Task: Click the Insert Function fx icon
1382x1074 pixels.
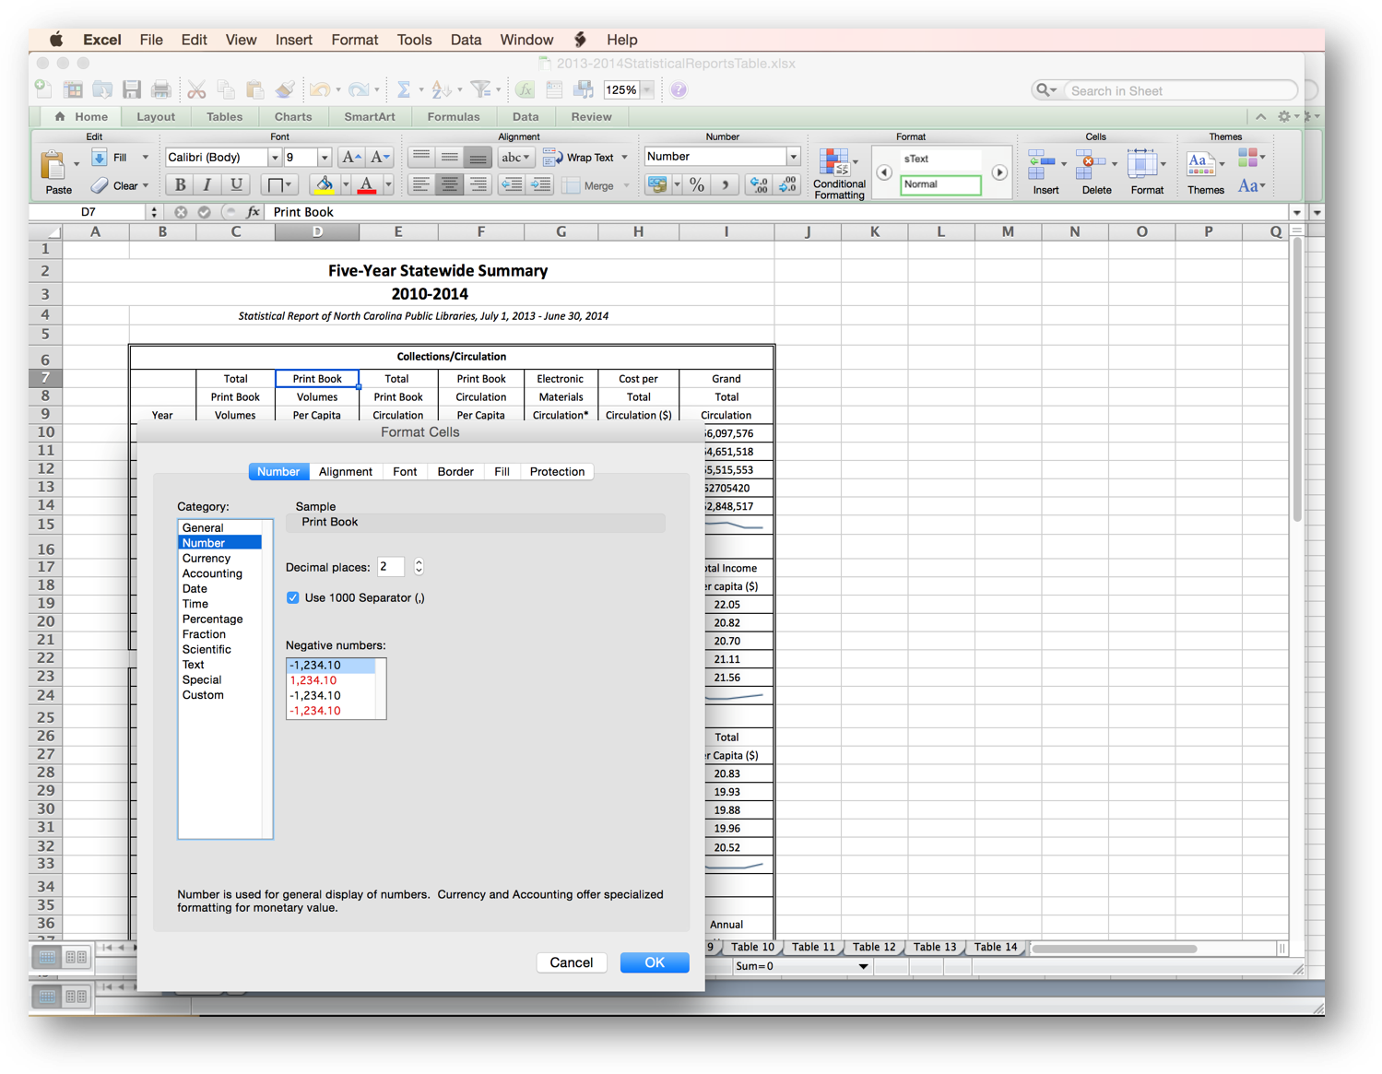Action: pos(524,89)
